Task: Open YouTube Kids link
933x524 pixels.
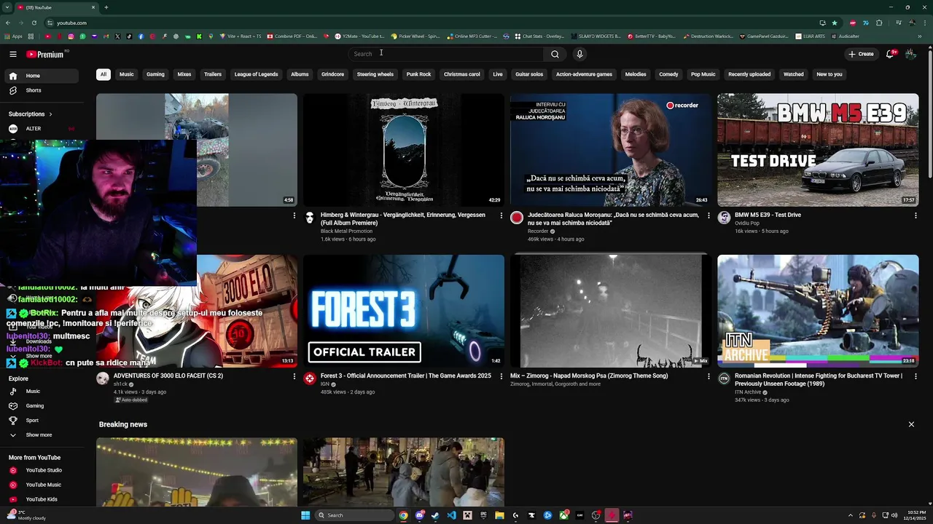Action: (x=41, y=499)
